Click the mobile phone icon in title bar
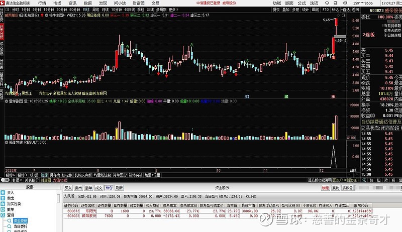 click(x=335, y=3)
